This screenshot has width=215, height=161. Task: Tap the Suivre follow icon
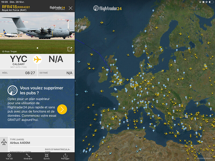tap(46, 156)
